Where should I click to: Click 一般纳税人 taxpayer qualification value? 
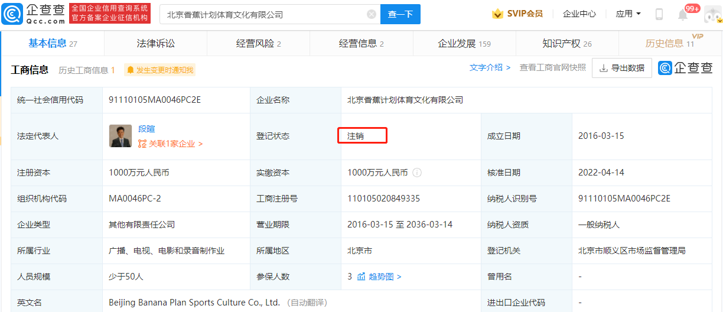(599, 225)
